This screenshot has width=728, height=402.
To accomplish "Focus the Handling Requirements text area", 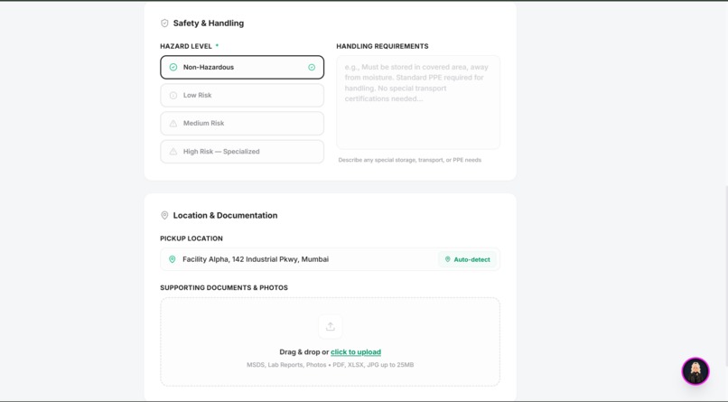I will 418,102.
